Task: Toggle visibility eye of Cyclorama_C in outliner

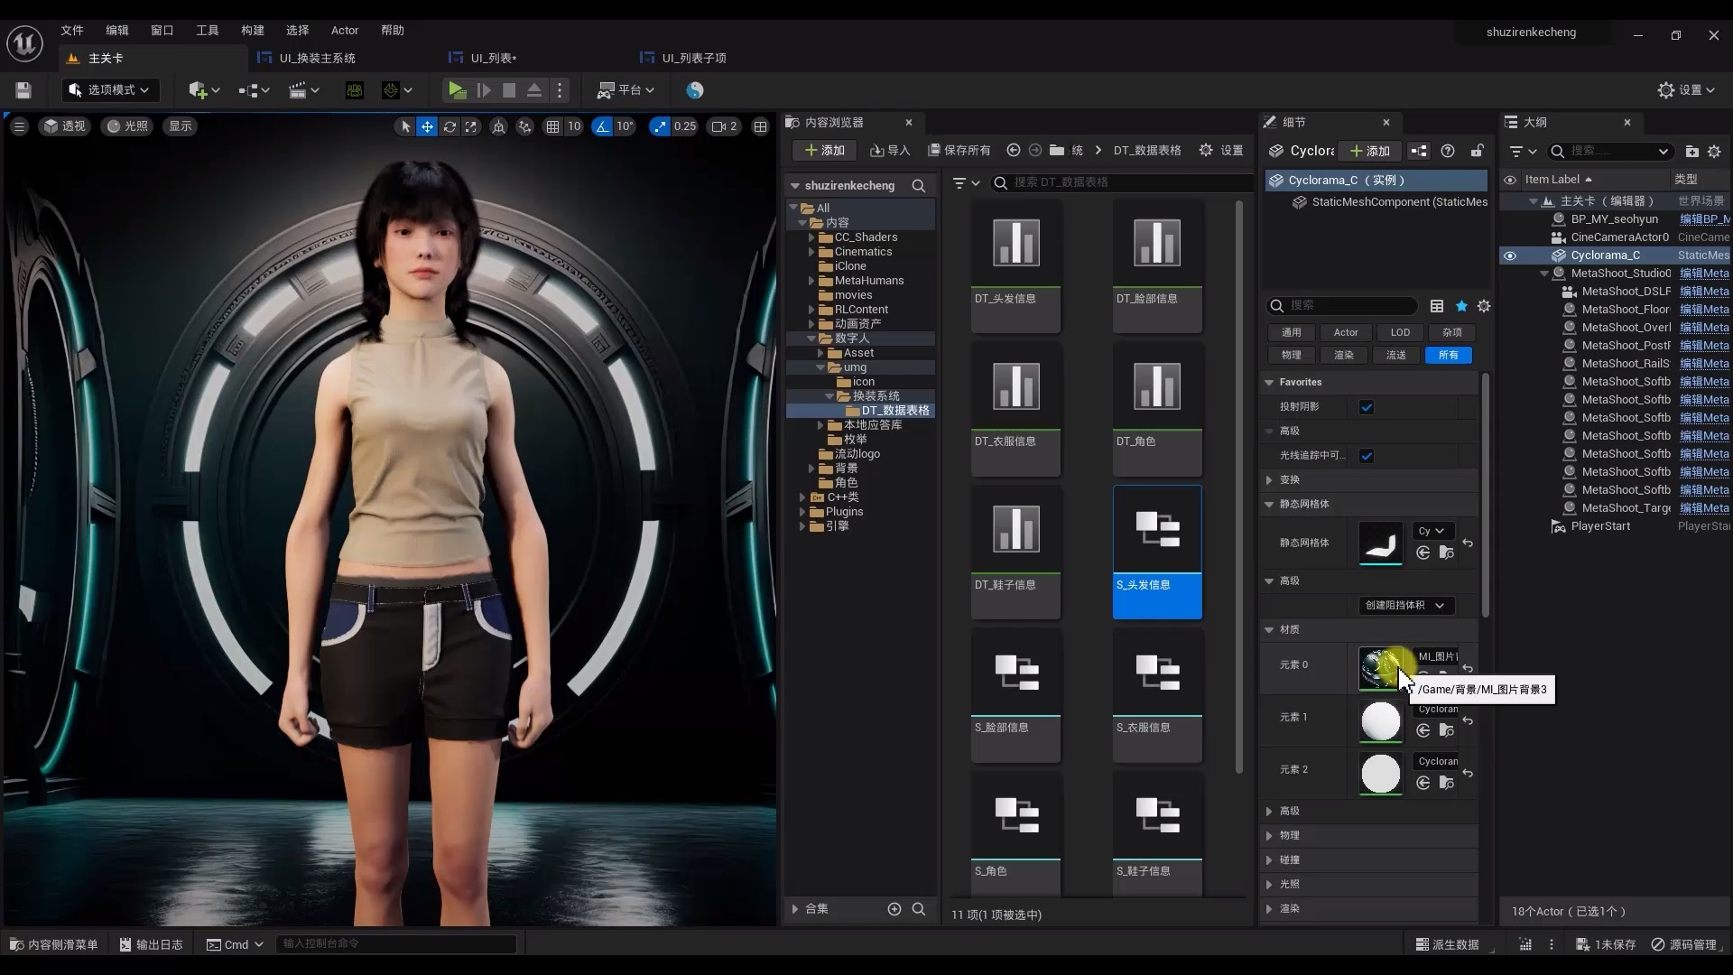Action: (1509, 255)
